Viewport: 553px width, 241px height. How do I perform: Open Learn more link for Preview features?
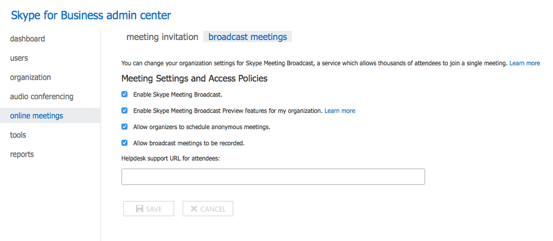coord(340,111)
